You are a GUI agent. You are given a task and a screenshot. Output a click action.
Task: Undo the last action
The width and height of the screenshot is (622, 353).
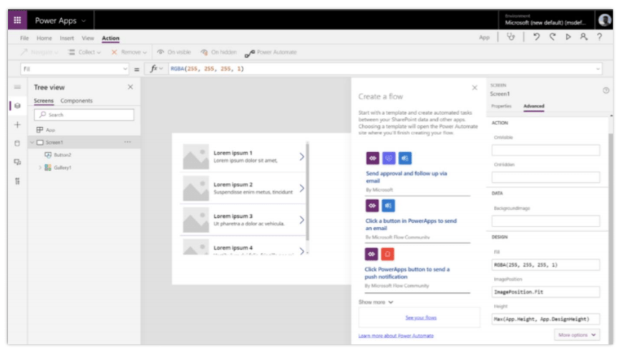tap(537, 37)
